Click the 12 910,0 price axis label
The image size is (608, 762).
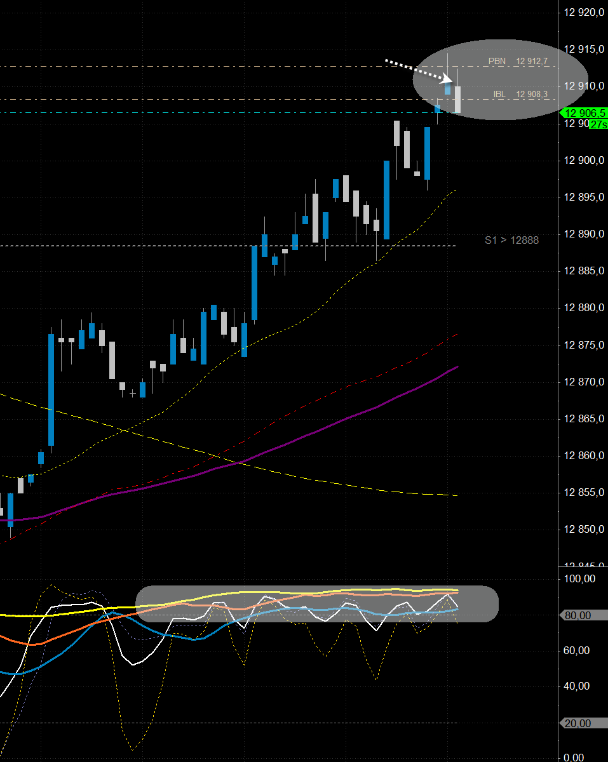pyautogui.click(x=583, y=86)
